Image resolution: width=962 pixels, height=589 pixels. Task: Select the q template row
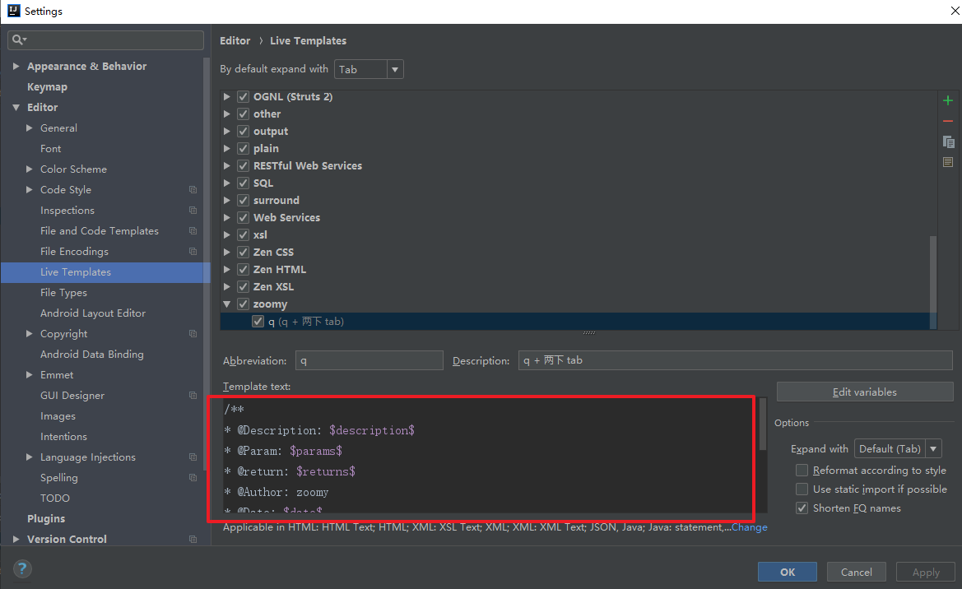[578, 322]
